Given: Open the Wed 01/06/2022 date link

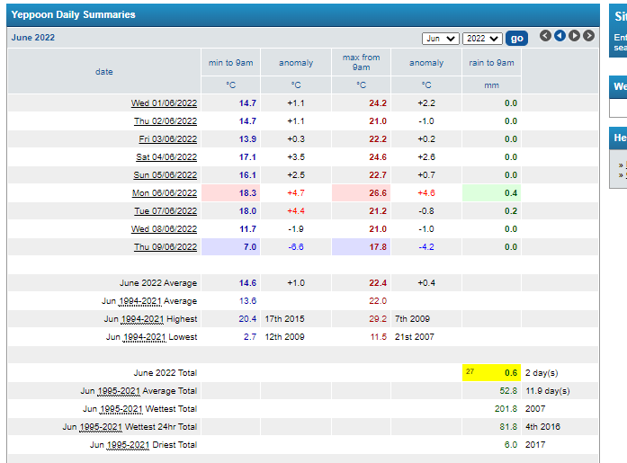Looking at the screenshot, I should pyautogui.click(x=164, y=103).
